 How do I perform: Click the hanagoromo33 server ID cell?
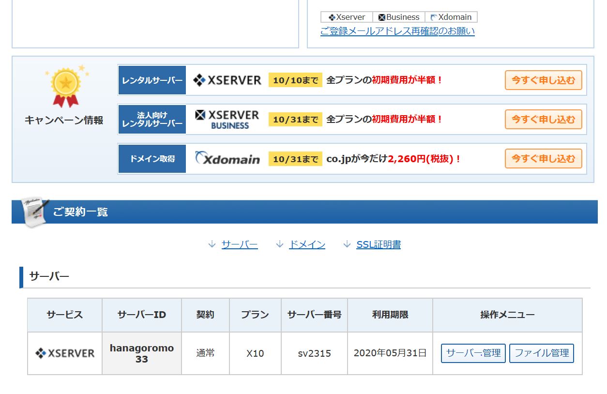[x=142, y=353]
